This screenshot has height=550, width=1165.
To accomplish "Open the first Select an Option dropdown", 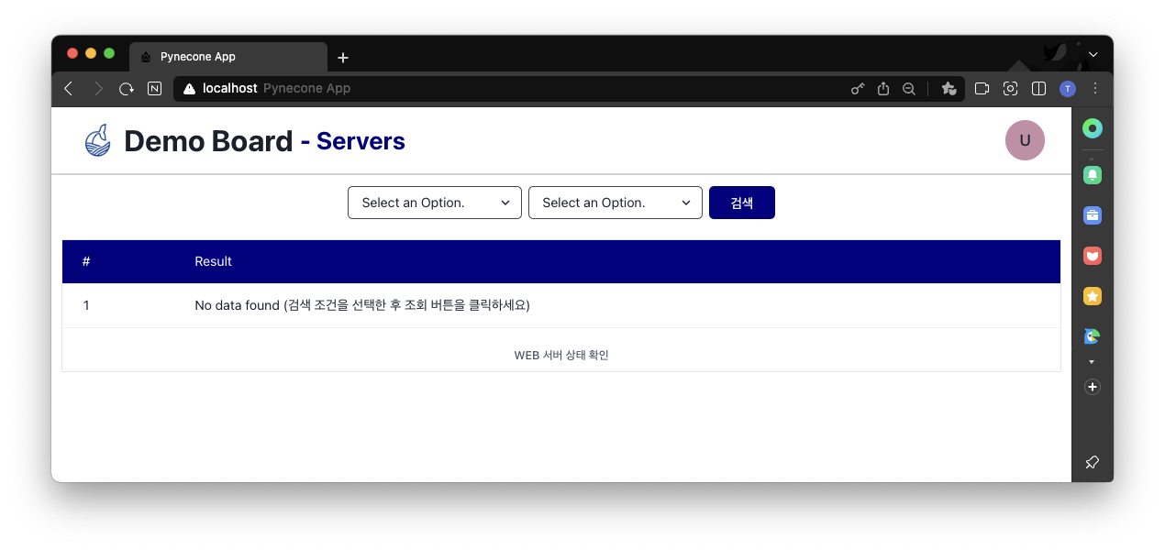I will (x=435, y=203).
